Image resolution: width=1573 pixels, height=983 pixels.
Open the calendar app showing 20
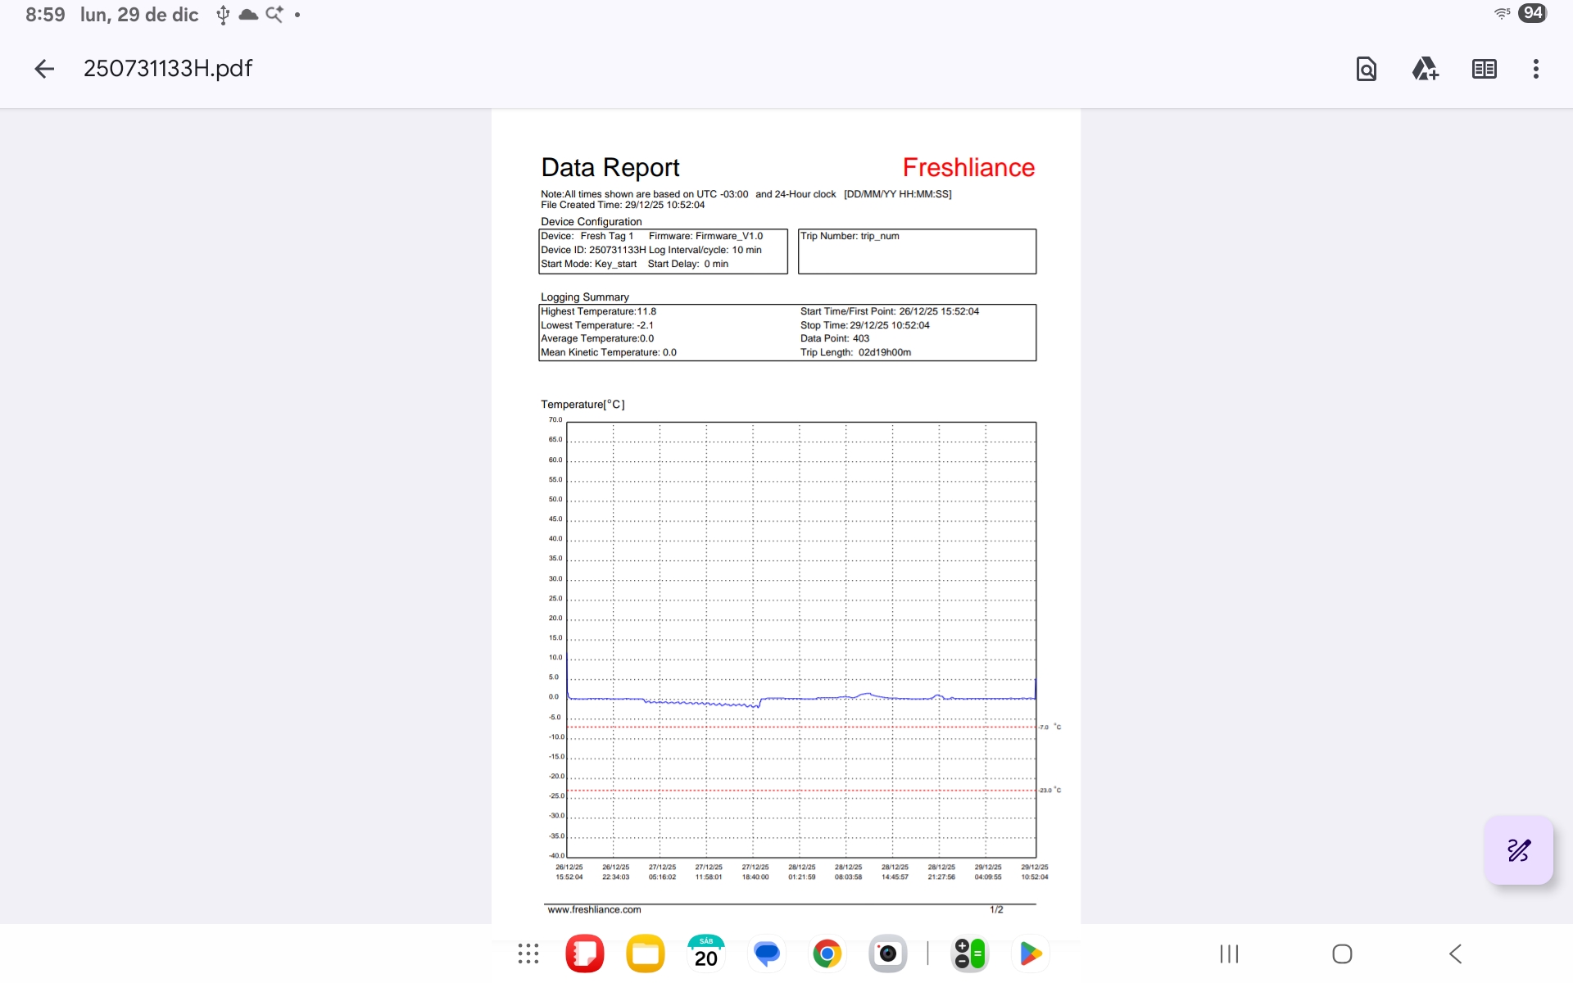tap(706, 954)
